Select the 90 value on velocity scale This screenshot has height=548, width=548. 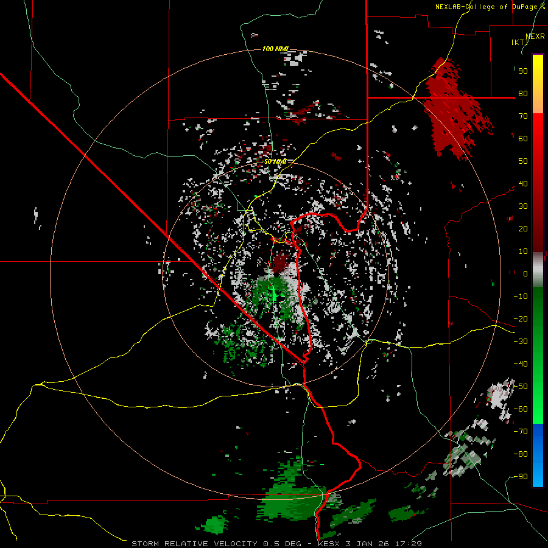tap(523, 71)
